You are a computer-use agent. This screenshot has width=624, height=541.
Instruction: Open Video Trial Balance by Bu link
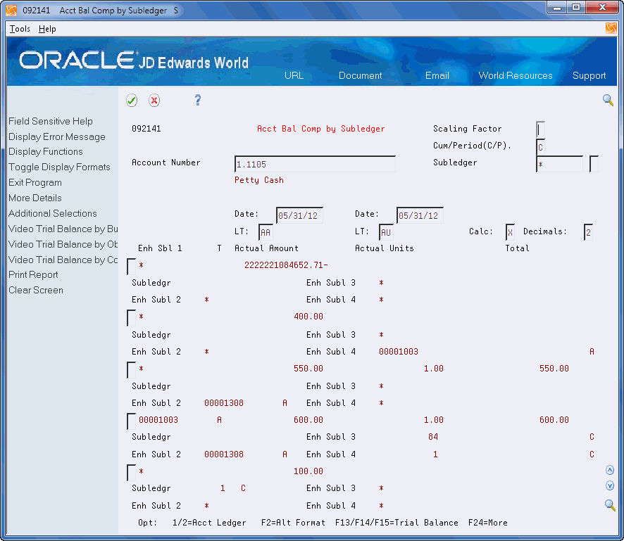point(63,229)
